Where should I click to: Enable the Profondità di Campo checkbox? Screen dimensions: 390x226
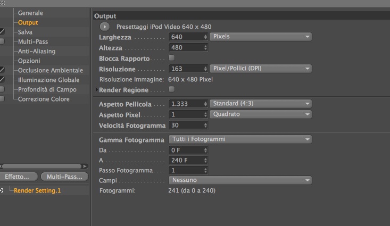(2, 89)
